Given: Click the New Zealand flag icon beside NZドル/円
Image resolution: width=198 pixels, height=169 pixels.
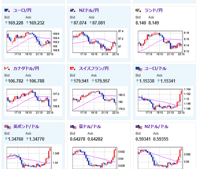Looking at the screenshot, I should point(73,10).
